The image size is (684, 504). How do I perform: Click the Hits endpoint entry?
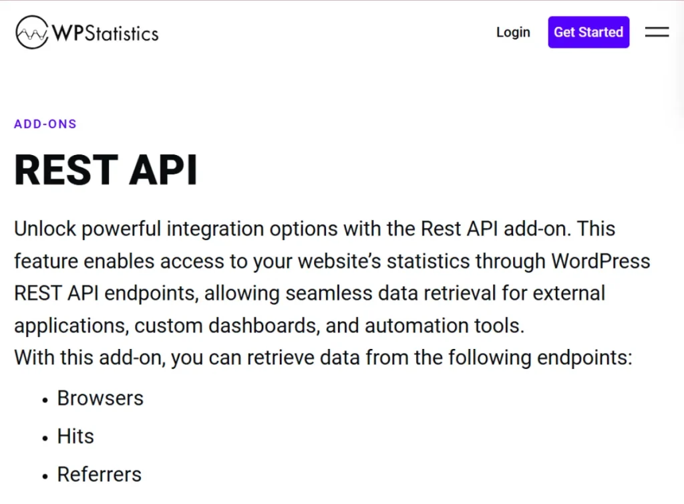75,436
